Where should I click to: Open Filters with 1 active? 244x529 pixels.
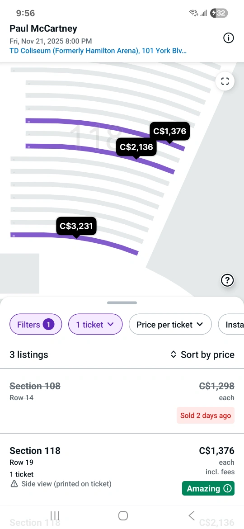point(36,324)
